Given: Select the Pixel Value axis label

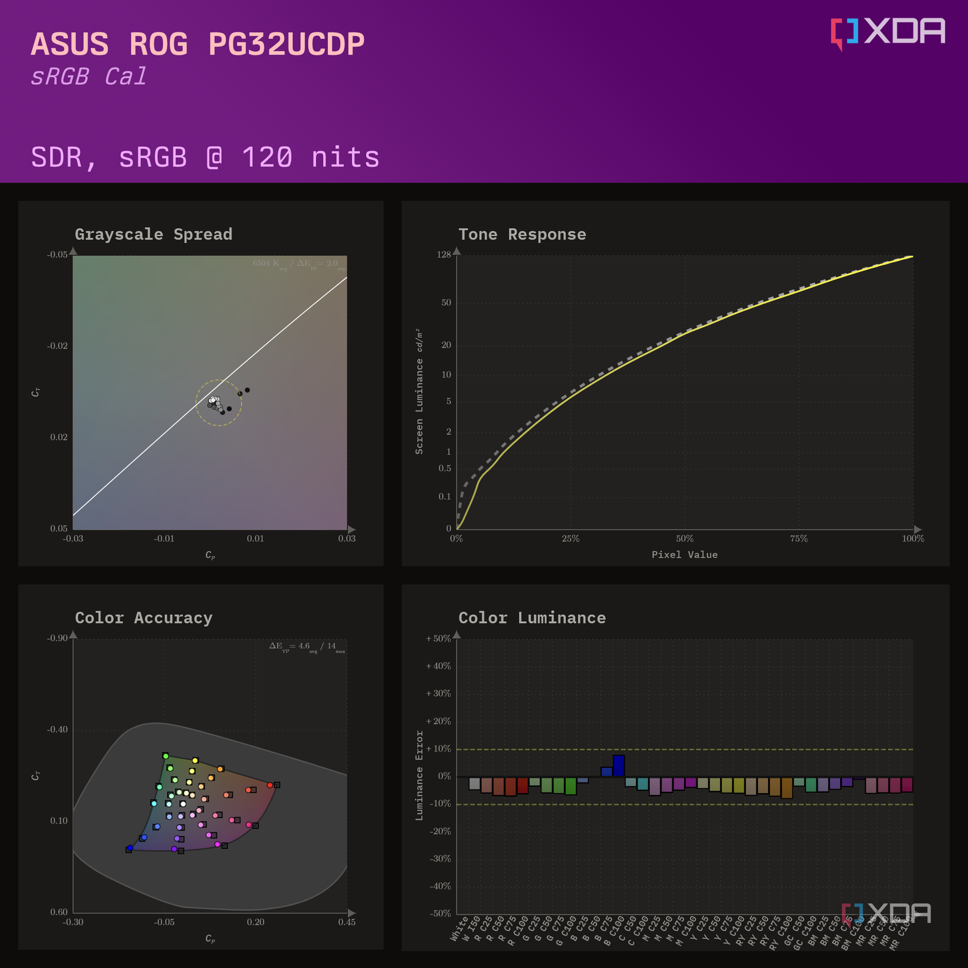Looking at the screenshot, I should tap(685, 554).
